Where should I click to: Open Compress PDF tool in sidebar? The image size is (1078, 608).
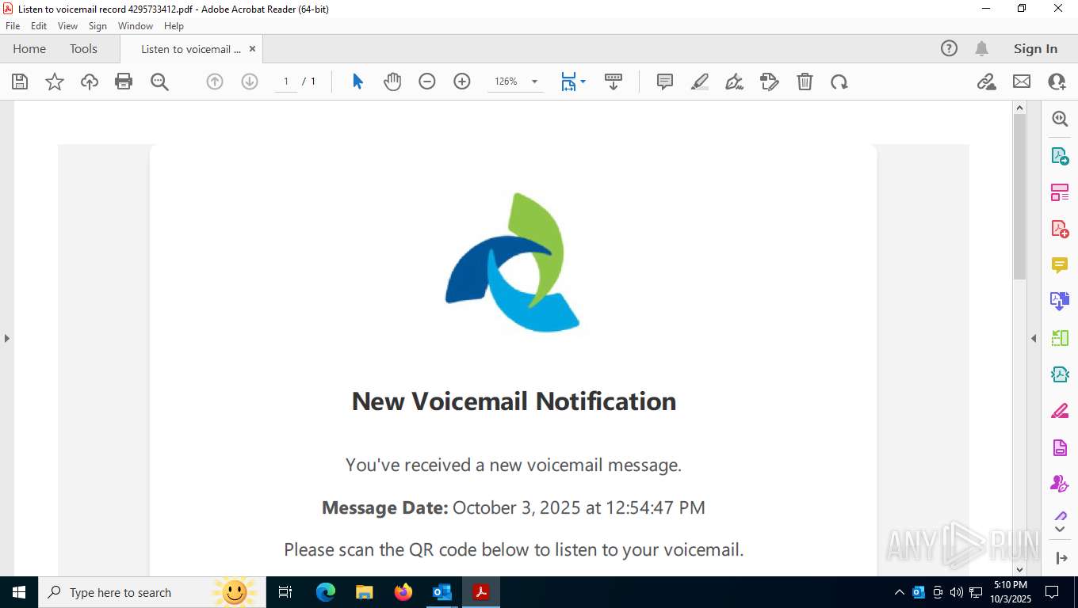[1060, 374]
